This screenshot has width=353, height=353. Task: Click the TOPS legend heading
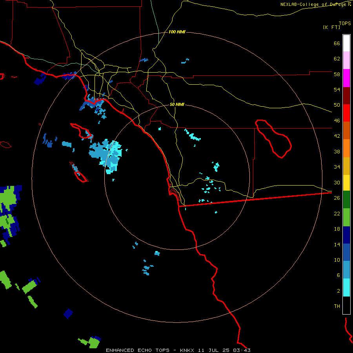click(x=345, y=23)
